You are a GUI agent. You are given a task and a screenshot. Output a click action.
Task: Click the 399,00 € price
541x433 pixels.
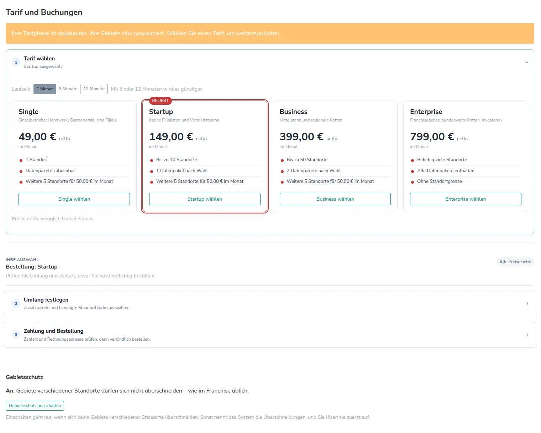click(301, 137)
